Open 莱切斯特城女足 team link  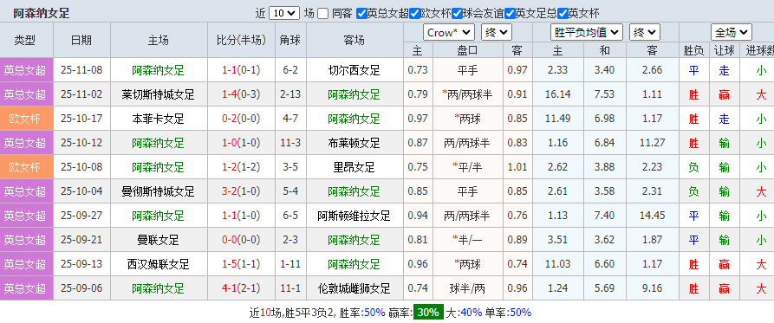(158, 94)
